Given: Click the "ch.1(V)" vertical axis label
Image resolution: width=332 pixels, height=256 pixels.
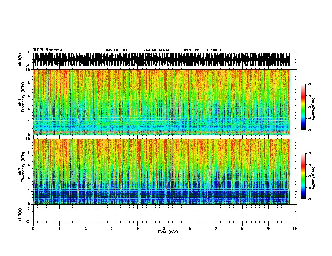Looking at the screenshot, I should click(x=20, y=59).
